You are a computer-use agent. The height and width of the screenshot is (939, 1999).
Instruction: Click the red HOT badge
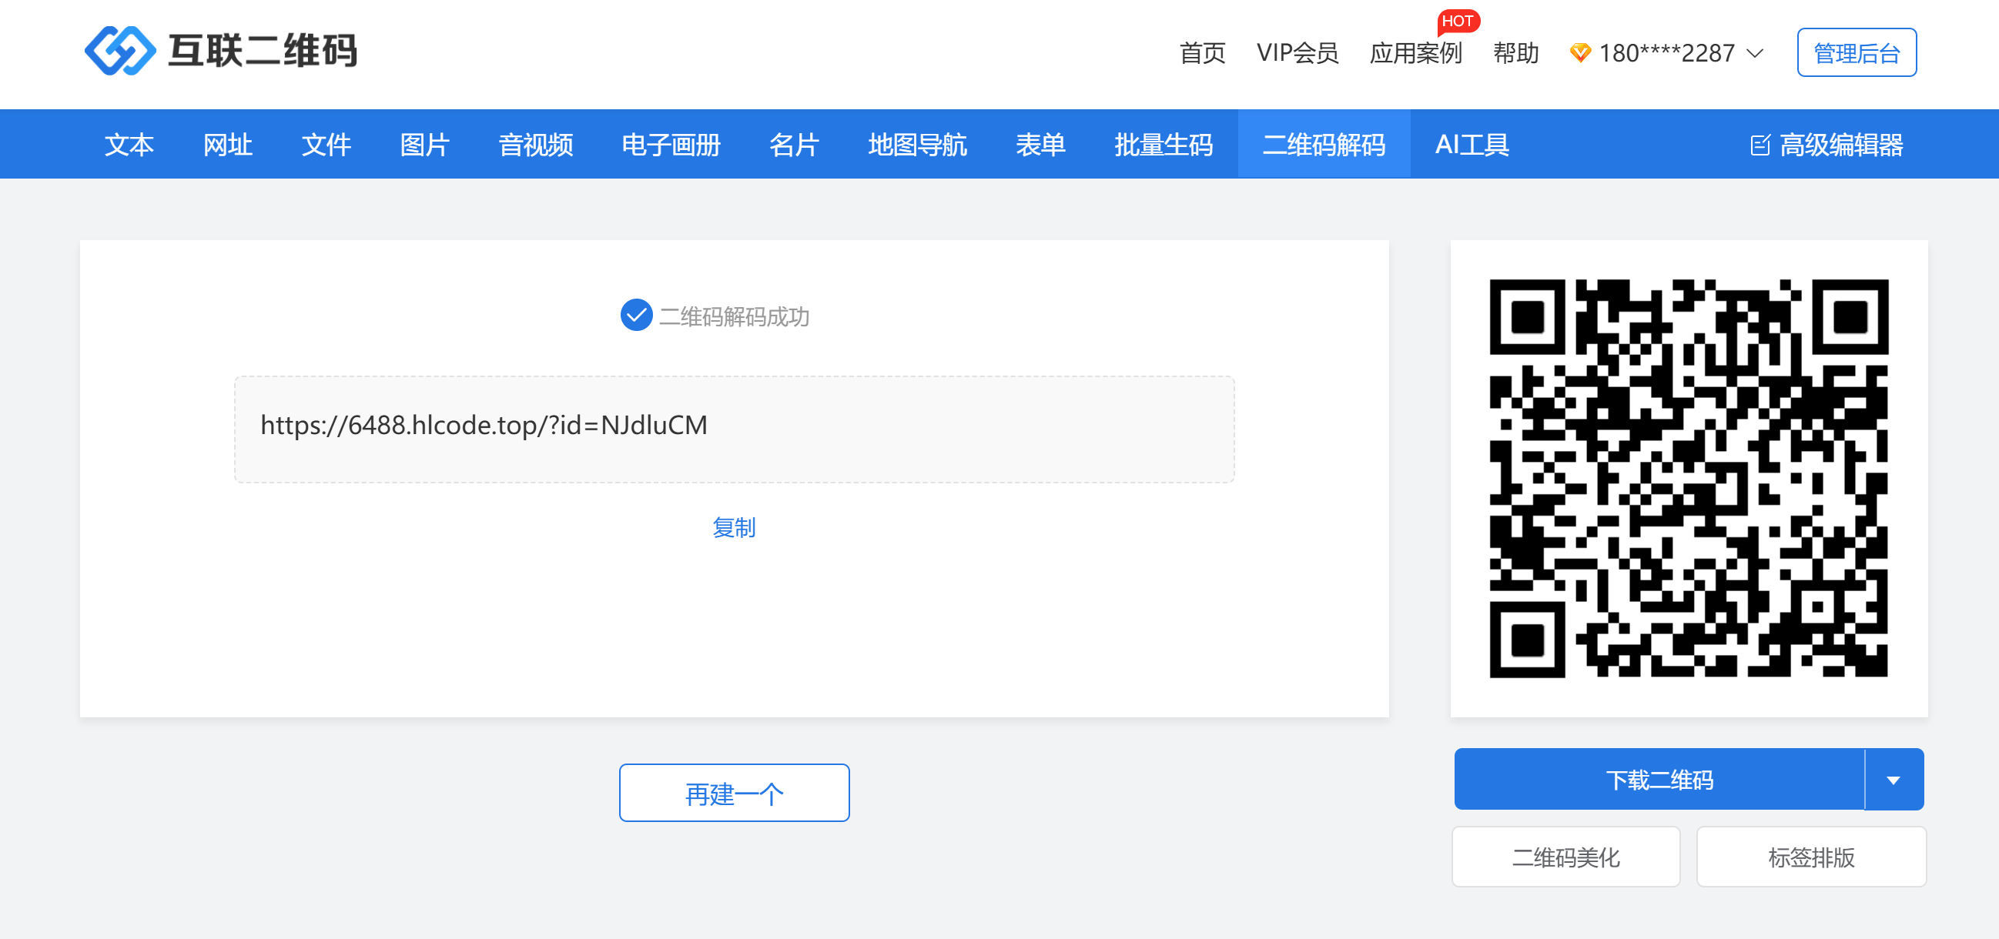click(x=1457, y=21)
